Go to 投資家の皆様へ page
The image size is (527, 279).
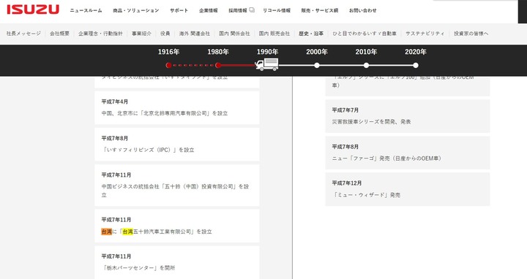[471, 34]
